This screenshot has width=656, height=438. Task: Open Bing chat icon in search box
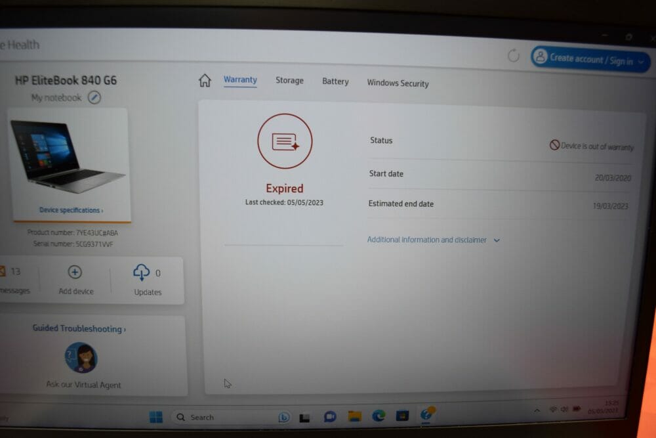click(283, 417)
